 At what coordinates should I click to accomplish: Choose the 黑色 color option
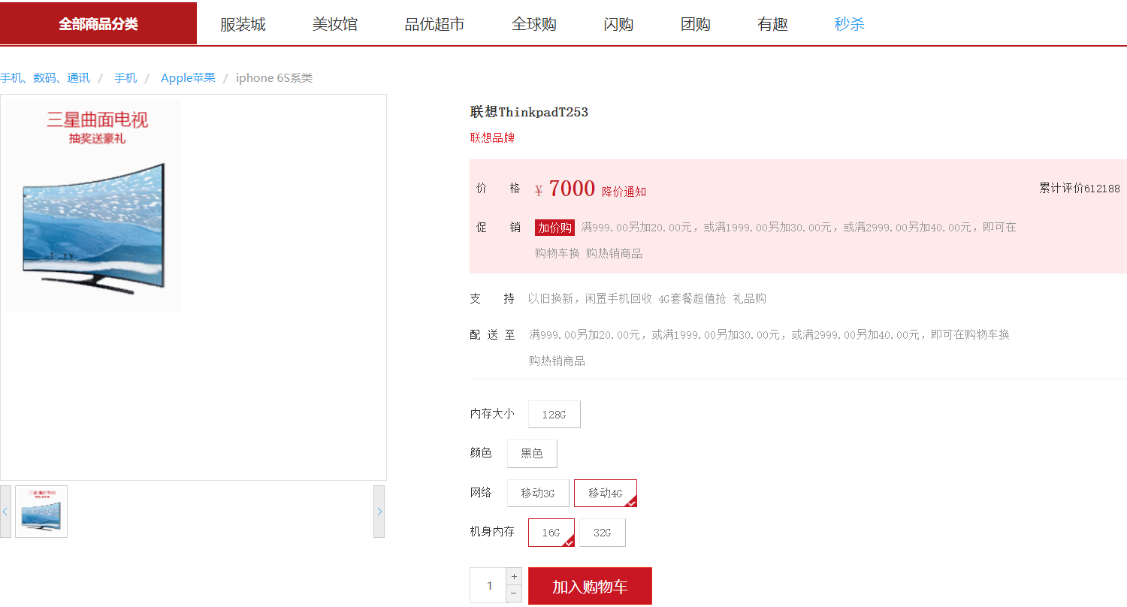tap(532, 454)
